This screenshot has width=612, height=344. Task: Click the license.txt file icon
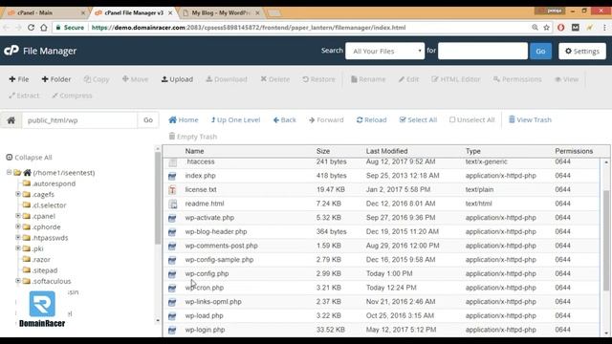tap(172, 190)
